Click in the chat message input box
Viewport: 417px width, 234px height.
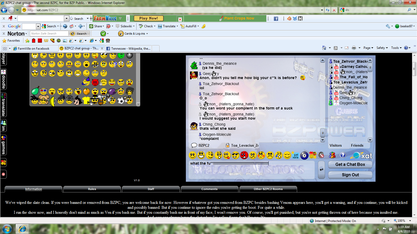coord(252,170)
